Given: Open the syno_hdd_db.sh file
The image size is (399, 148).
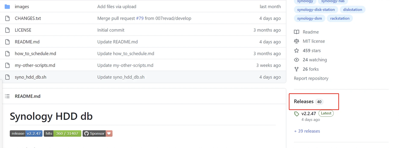Looking at the screenshot, I should 30,77.
